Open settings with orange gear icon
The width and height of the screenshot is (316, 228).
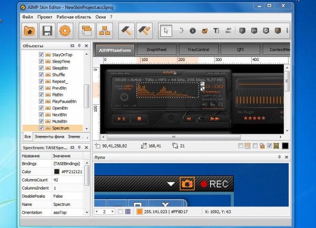(x=65, y=31)
